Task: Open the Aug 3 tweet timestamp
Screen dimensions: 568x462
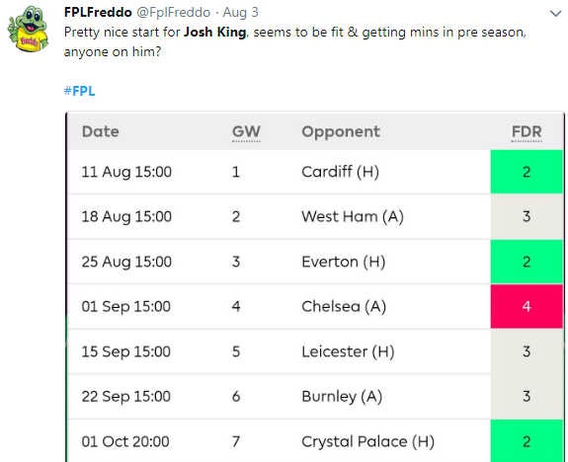Action: click(x=240, y=12)
